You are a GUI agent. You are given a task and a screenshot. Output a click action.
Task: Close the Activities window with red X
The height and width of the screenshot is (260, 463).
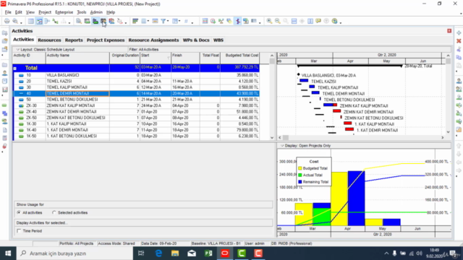click(x=449, y=30)
